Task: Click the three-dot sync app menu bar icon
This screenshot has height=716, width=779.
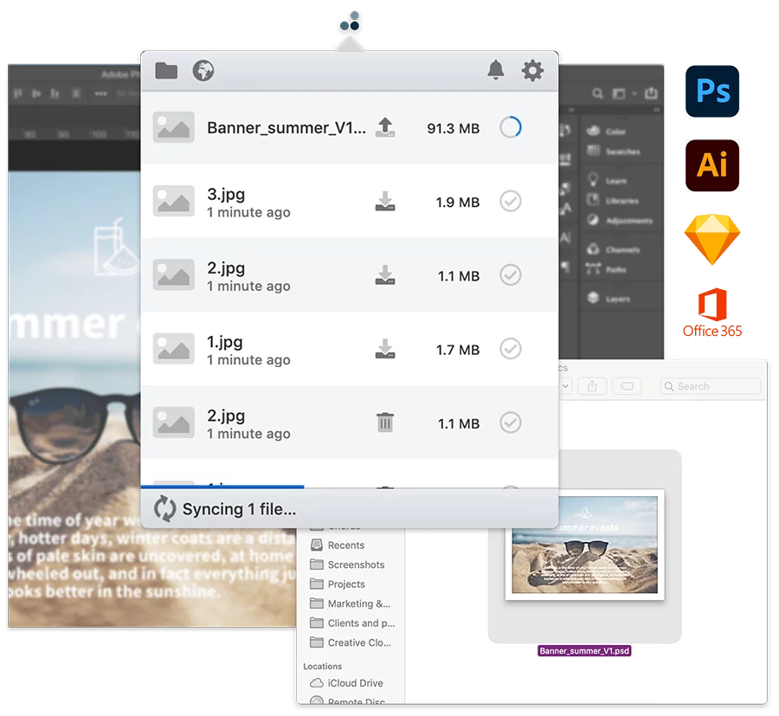Action: [x=350, y=22]
